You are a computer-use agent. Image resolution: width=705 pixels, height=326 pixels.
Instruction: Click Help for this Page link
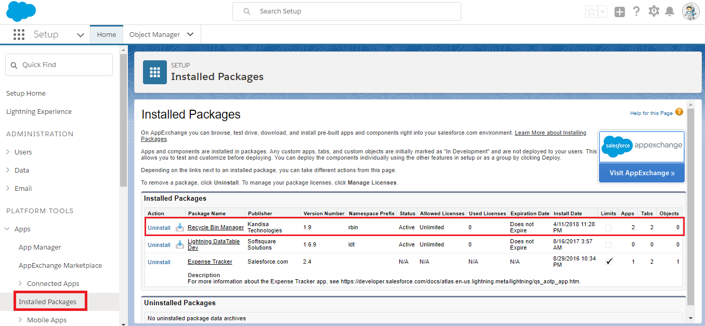(x=651, y=113)
